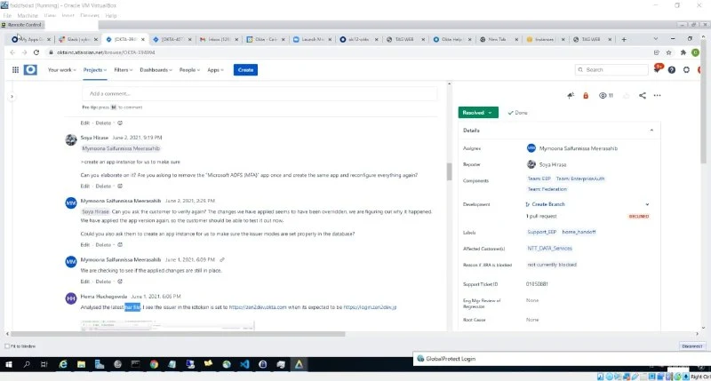
Task: Open the terminal icon in taskbar
Action: click(136, 364)
